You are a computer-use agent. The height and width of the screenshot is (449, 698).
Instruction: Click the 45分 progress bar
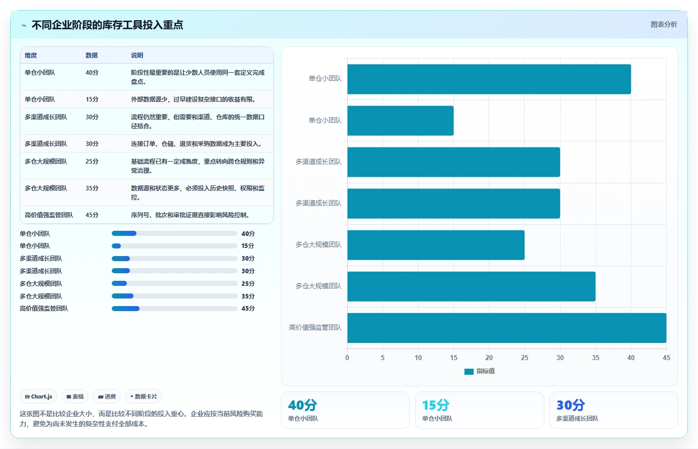pos(174,308)
